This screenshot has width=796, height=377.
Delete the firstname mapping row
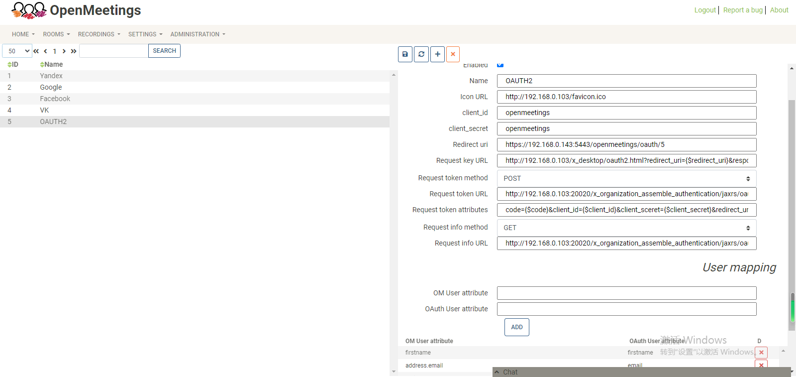point(761,353)
